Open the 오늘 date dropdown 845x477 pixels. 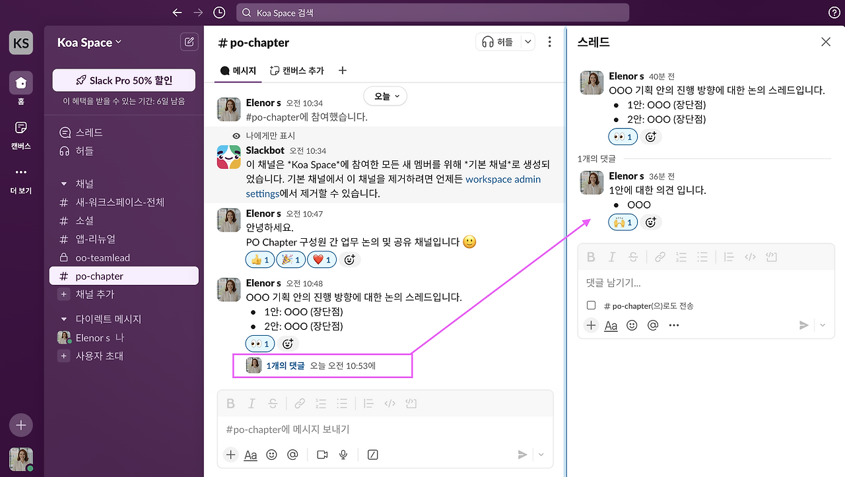(384, 96)
